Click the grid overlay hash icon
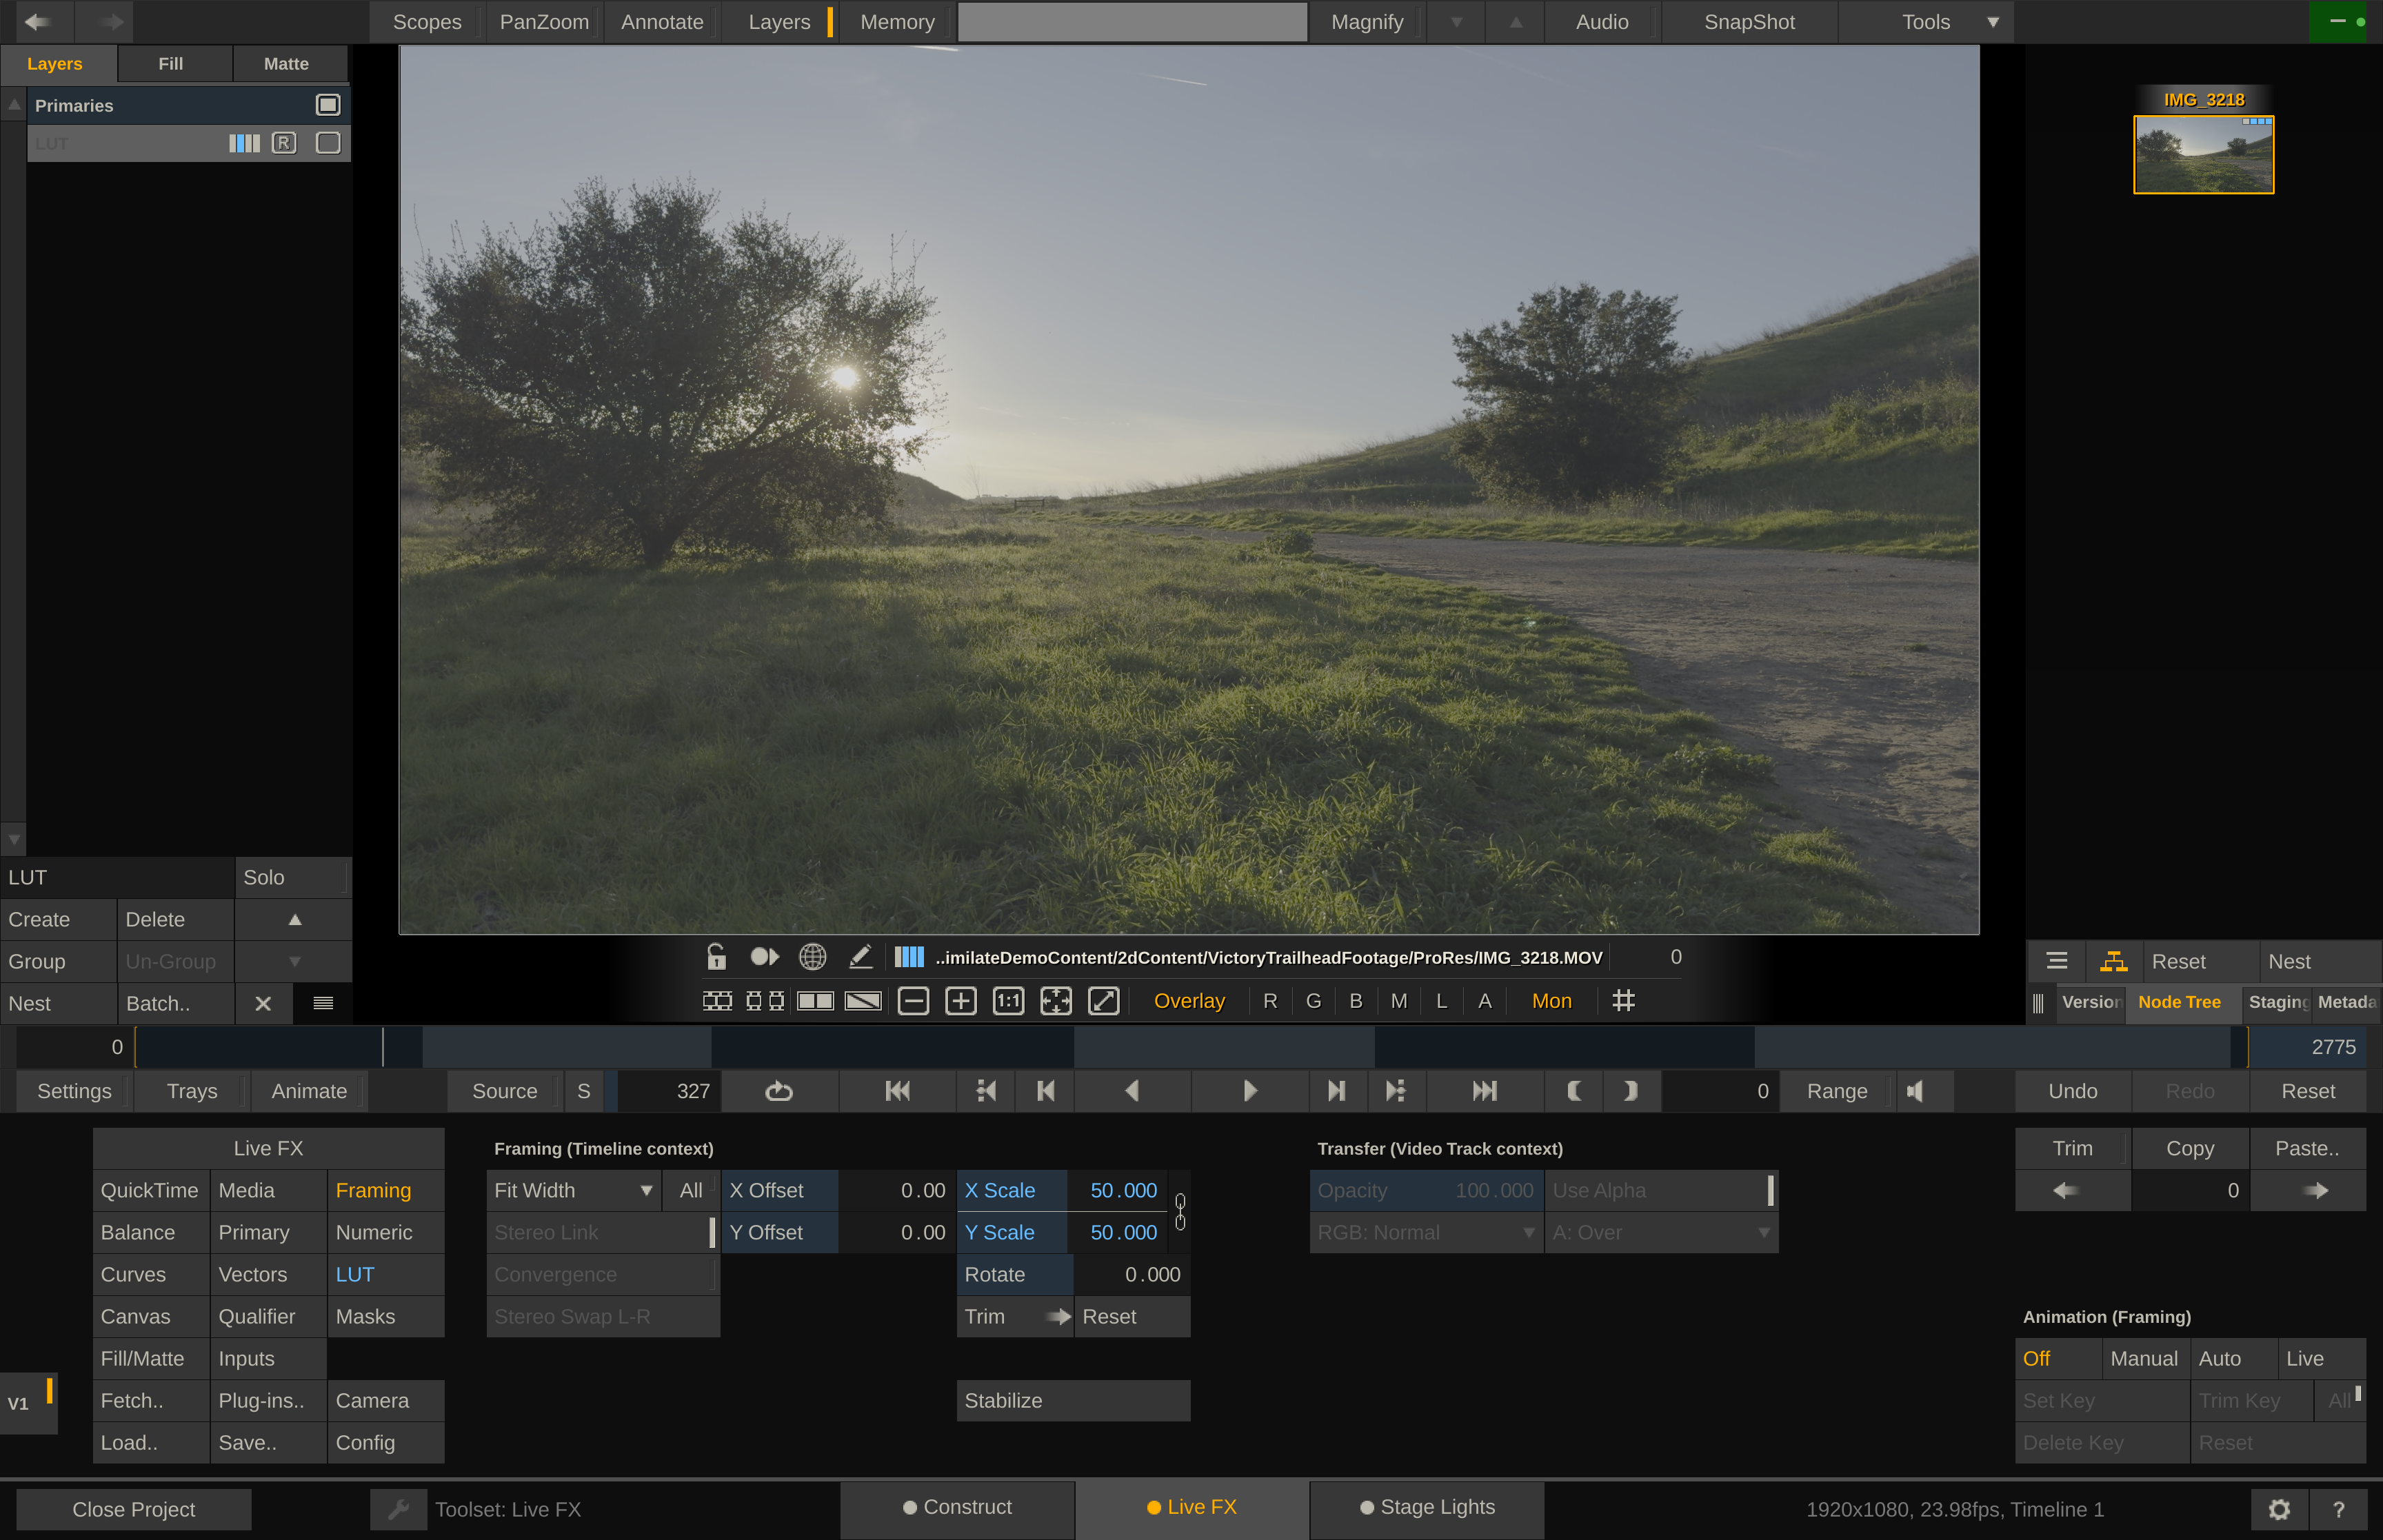2383x1540 pixels. pyautogui.click(x=1624, y=1001)
